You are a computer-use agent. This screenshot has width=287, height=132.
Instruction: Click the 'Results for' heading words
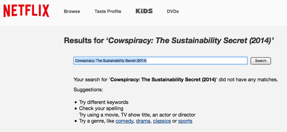coord(84,41)
